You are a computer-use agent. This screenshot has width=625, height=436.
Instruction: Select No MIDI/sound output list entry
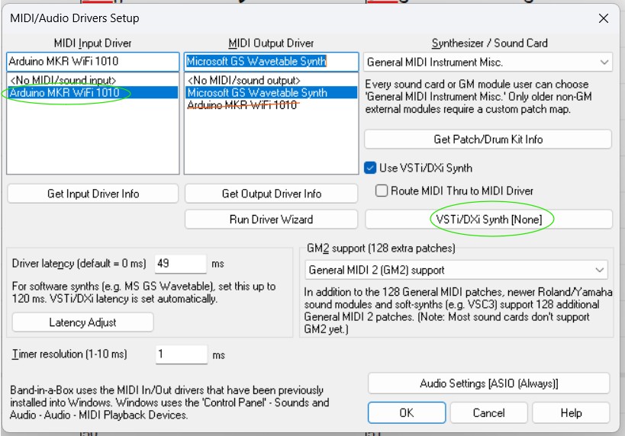271,81
